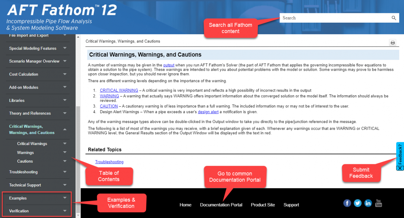
Task: Select Critical Warnings sub-topic
Action: point(32,144)
